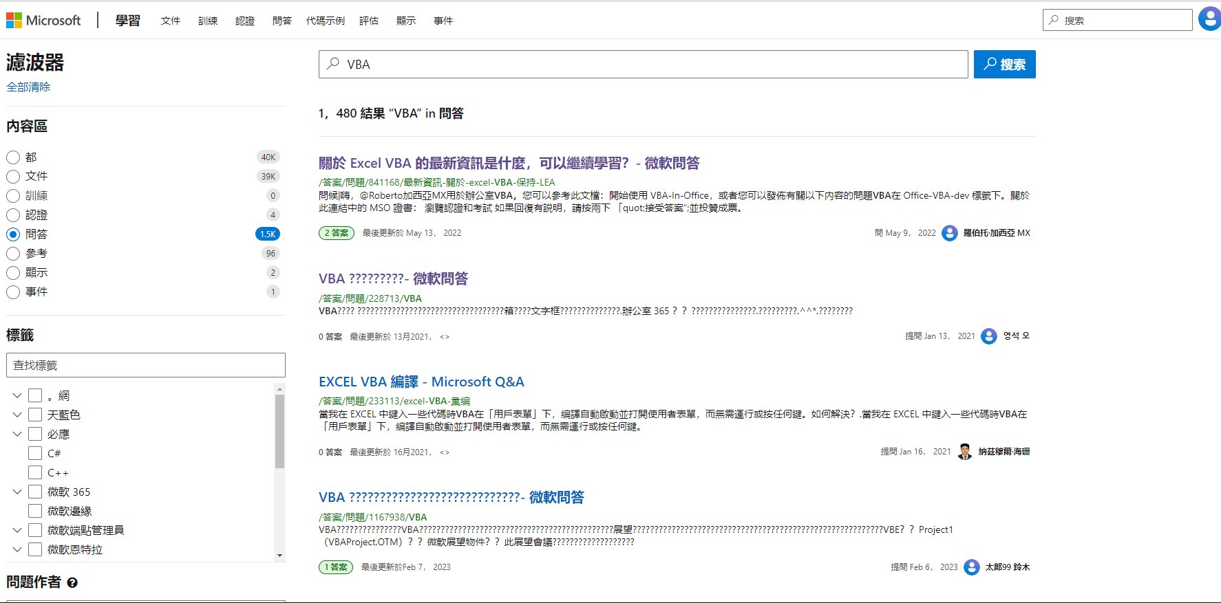Select the 事件 filter radio button
1221x603 pixels.
coord(13,292)
